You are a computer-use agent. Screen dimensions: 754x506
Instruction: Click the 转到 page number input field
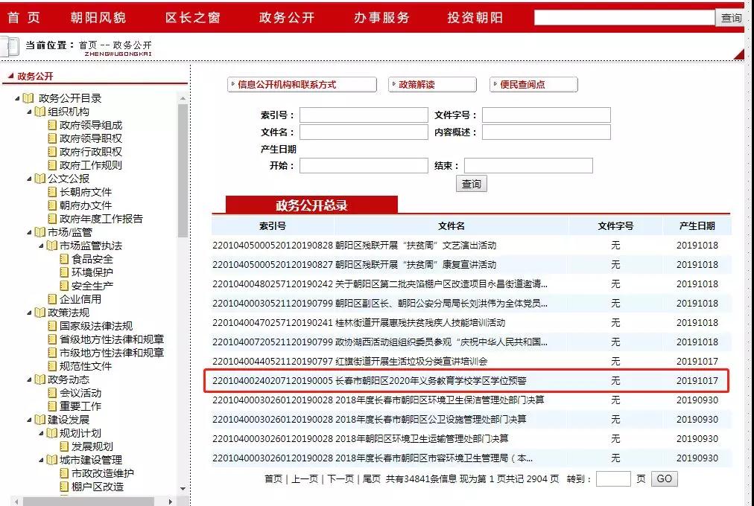pos(614,478)
